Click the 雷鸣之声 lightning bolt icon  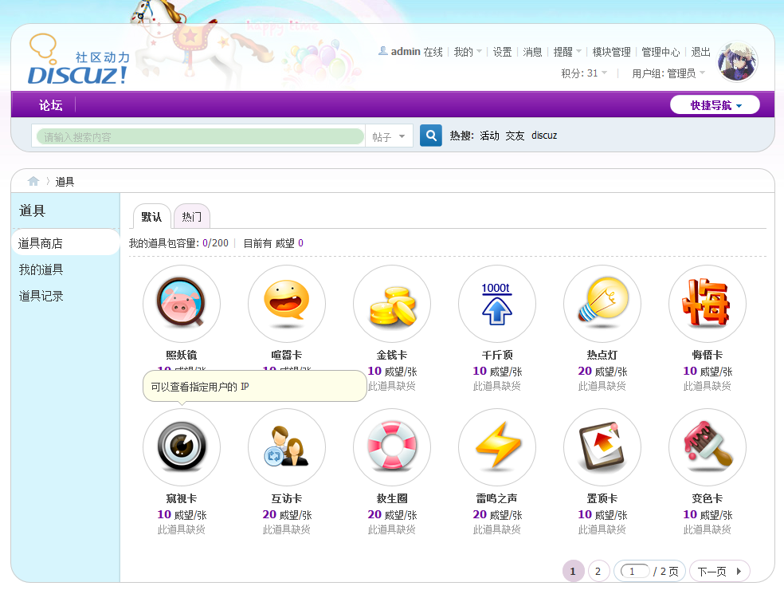496,447
